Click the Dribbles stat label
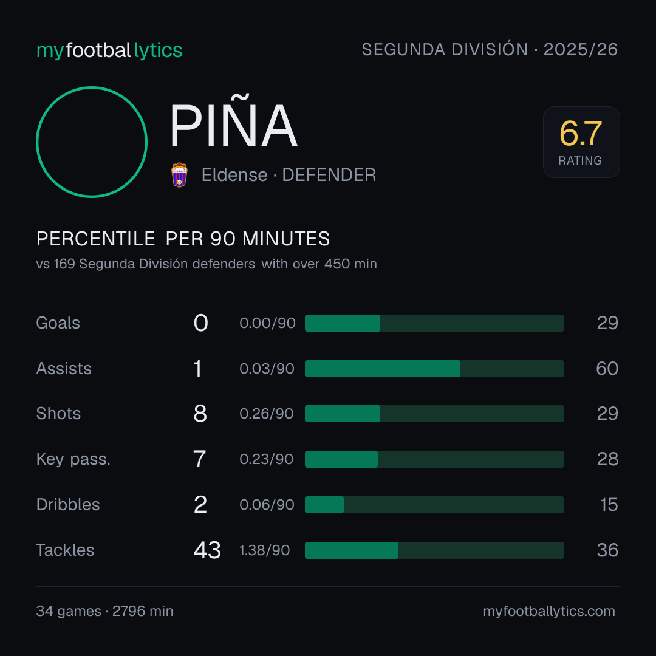Viewport: 656px width, 656px height. tap(68, 505)
